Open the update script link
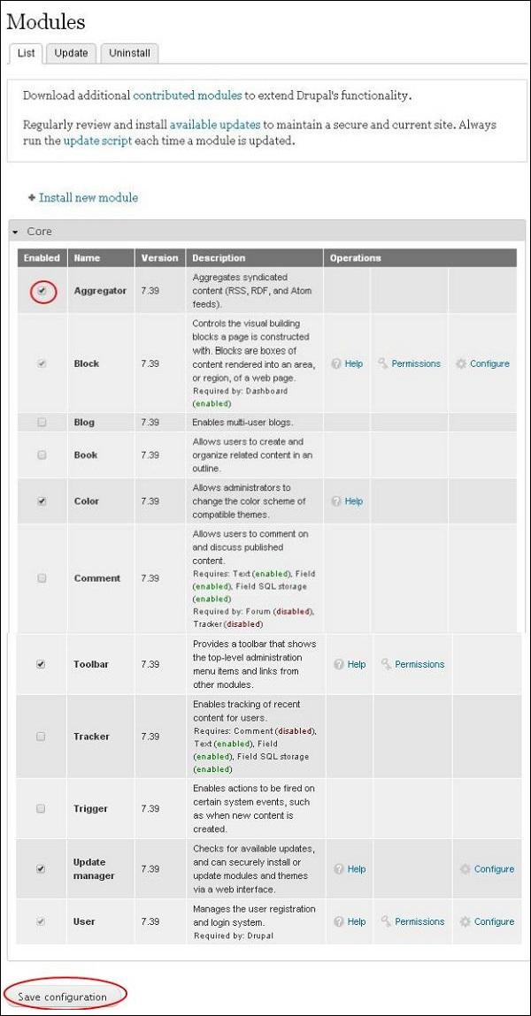This screenshot has width=531, height=1016. (97, 141)
